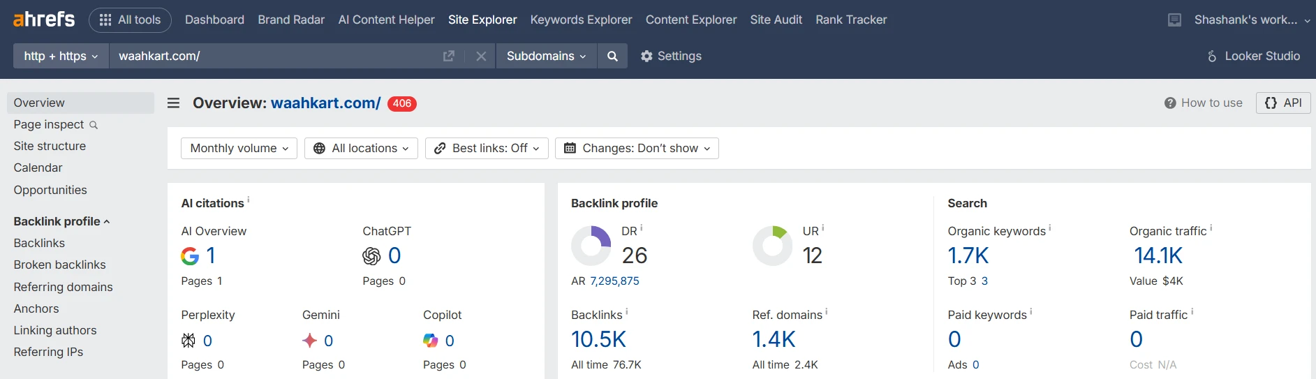Click the info icon beside UR
Image resolution: width=1316 pixels, height=379 pixels.
click(x=823, y=228)
